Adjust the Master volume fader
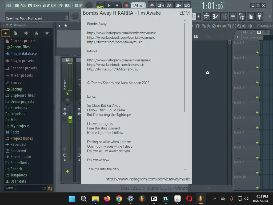 point(70,119)
